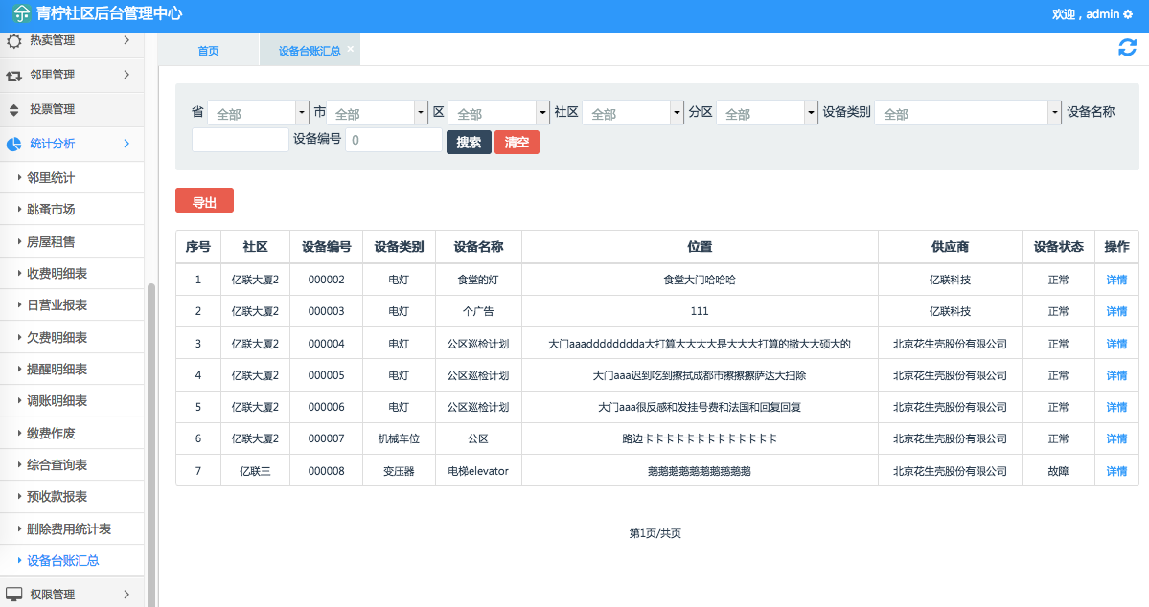
Task: Click the 供应商 column header
Action: (x=950, y=247)
